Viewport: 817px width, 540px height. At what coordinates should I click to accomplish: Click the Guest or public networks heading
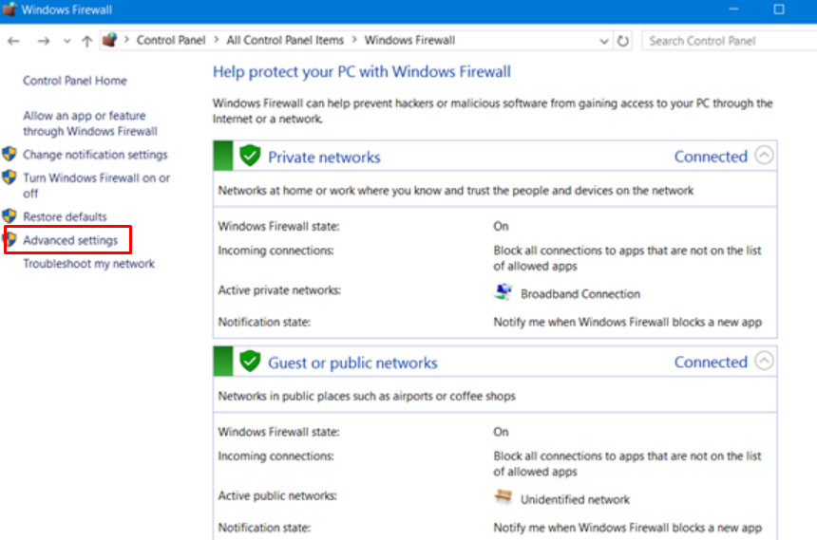click(x=352, y=363)
